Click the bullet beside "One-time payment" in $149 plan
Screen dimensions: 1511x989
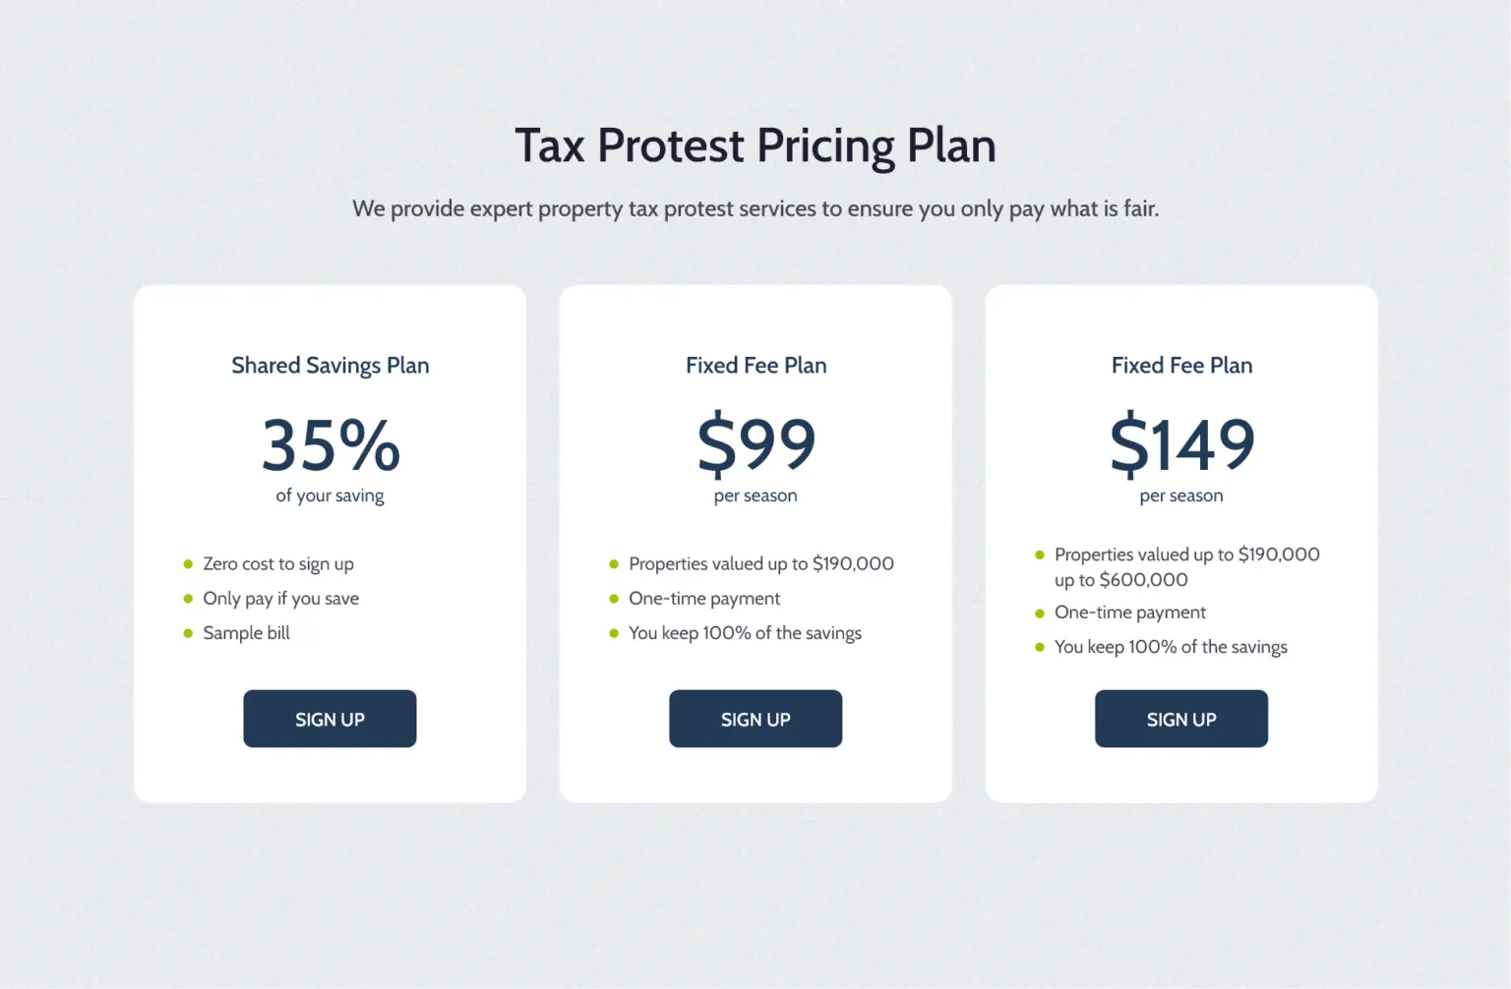click(x=1040, y=613)
